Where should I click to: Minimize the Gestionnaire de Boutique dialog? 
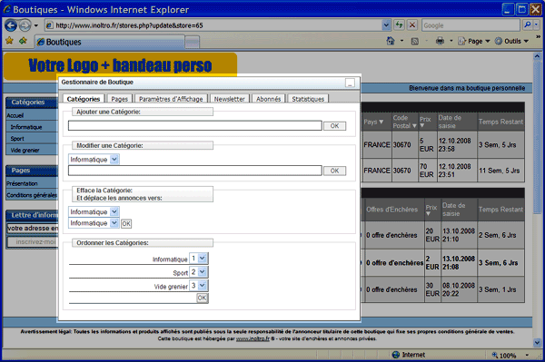[x=350, y=83]
